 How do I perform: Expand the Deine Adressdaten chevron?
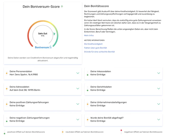78,89
